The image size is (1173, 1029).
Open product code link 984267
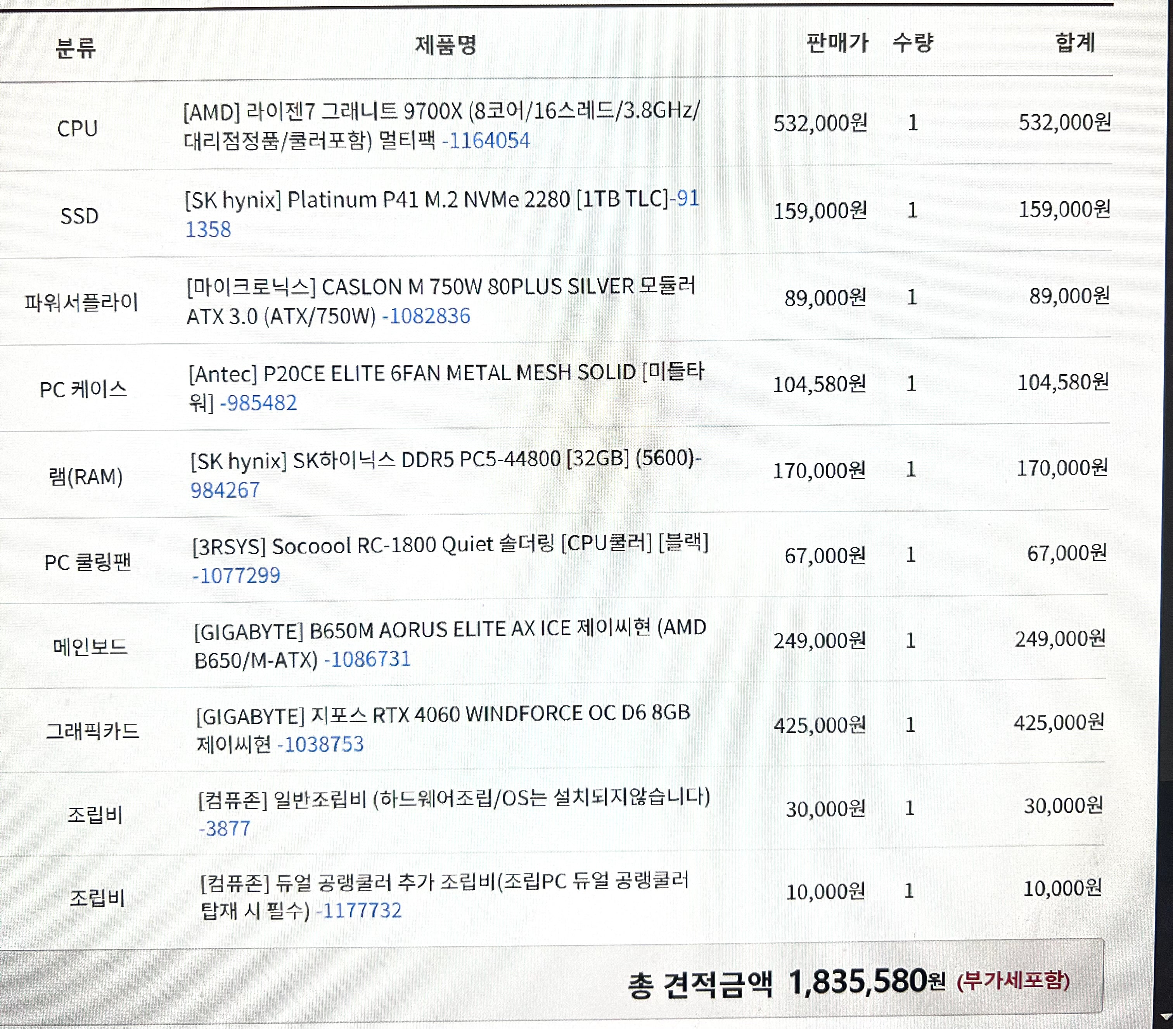point(225,490)
